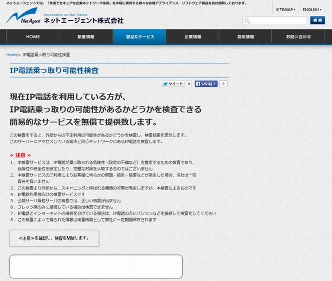Select the 製品&サービス tab
332x281 pixels.
pos(140,37)
